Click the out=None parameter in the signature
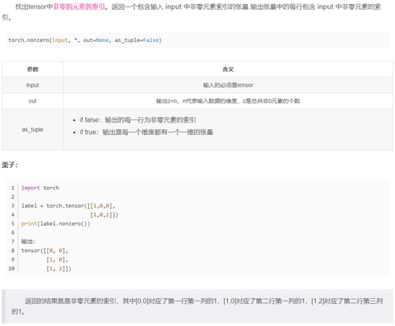395x326 pixels. click(96, 40)
